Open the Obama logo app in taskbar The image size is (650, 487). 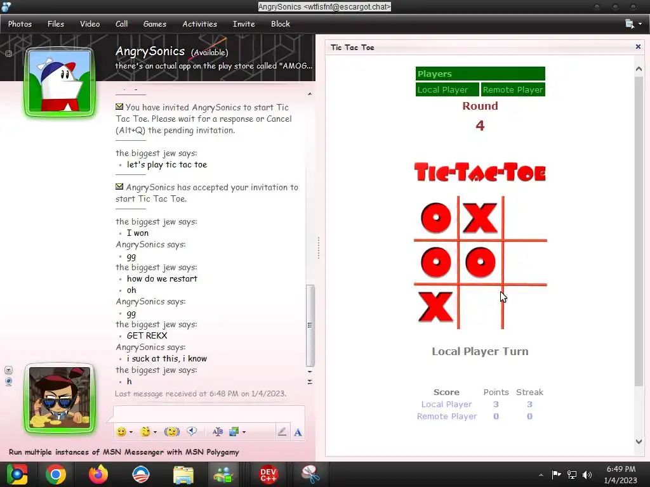pos(140,474)
